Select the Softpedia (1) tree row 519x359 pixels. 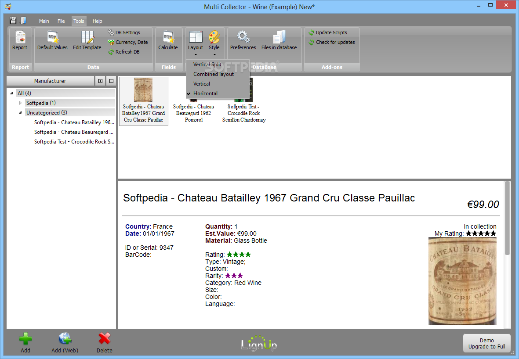click(70, 103)
